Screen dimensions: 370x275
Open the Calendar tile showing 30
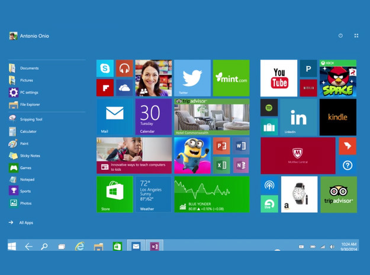coord(153,117)
